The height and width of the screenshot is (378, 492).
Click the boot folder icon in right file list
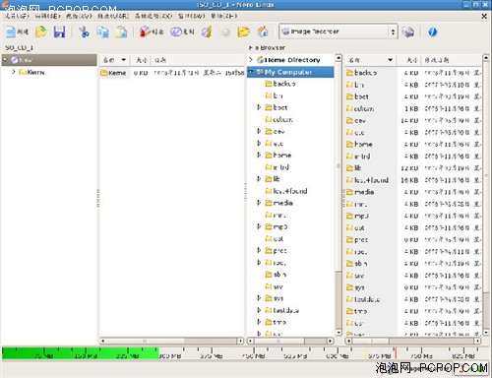349,96
